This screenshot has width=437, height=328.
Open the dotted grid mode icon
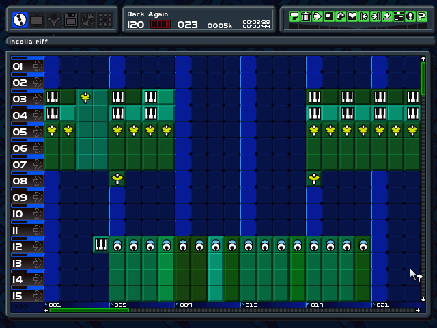(x=105, y=20)
